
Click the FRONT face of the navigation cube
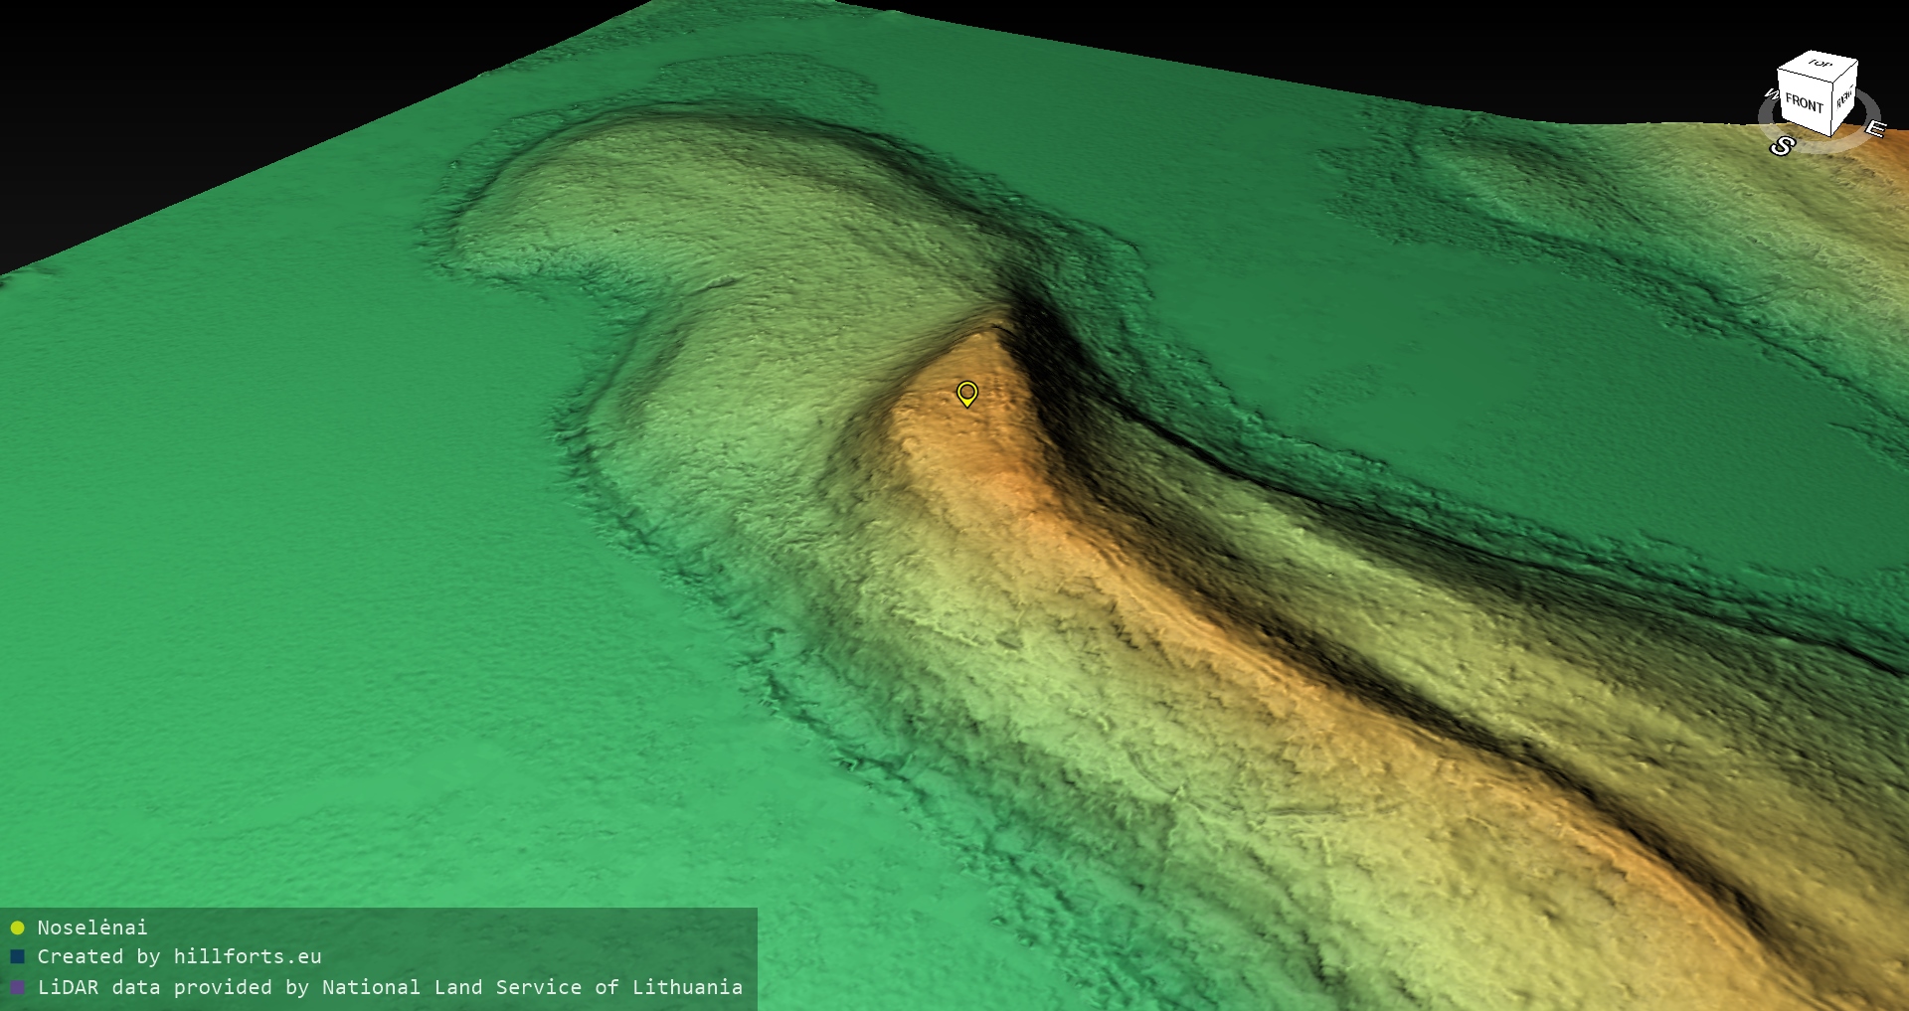(x=1803, y=102)
